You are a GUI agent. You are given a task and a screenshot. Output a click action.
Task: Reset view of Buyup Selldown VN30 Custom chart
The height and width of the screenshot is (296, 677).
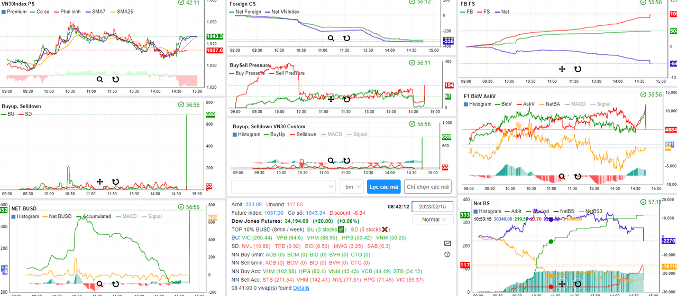pyautogui.click(x=346, y=160)
